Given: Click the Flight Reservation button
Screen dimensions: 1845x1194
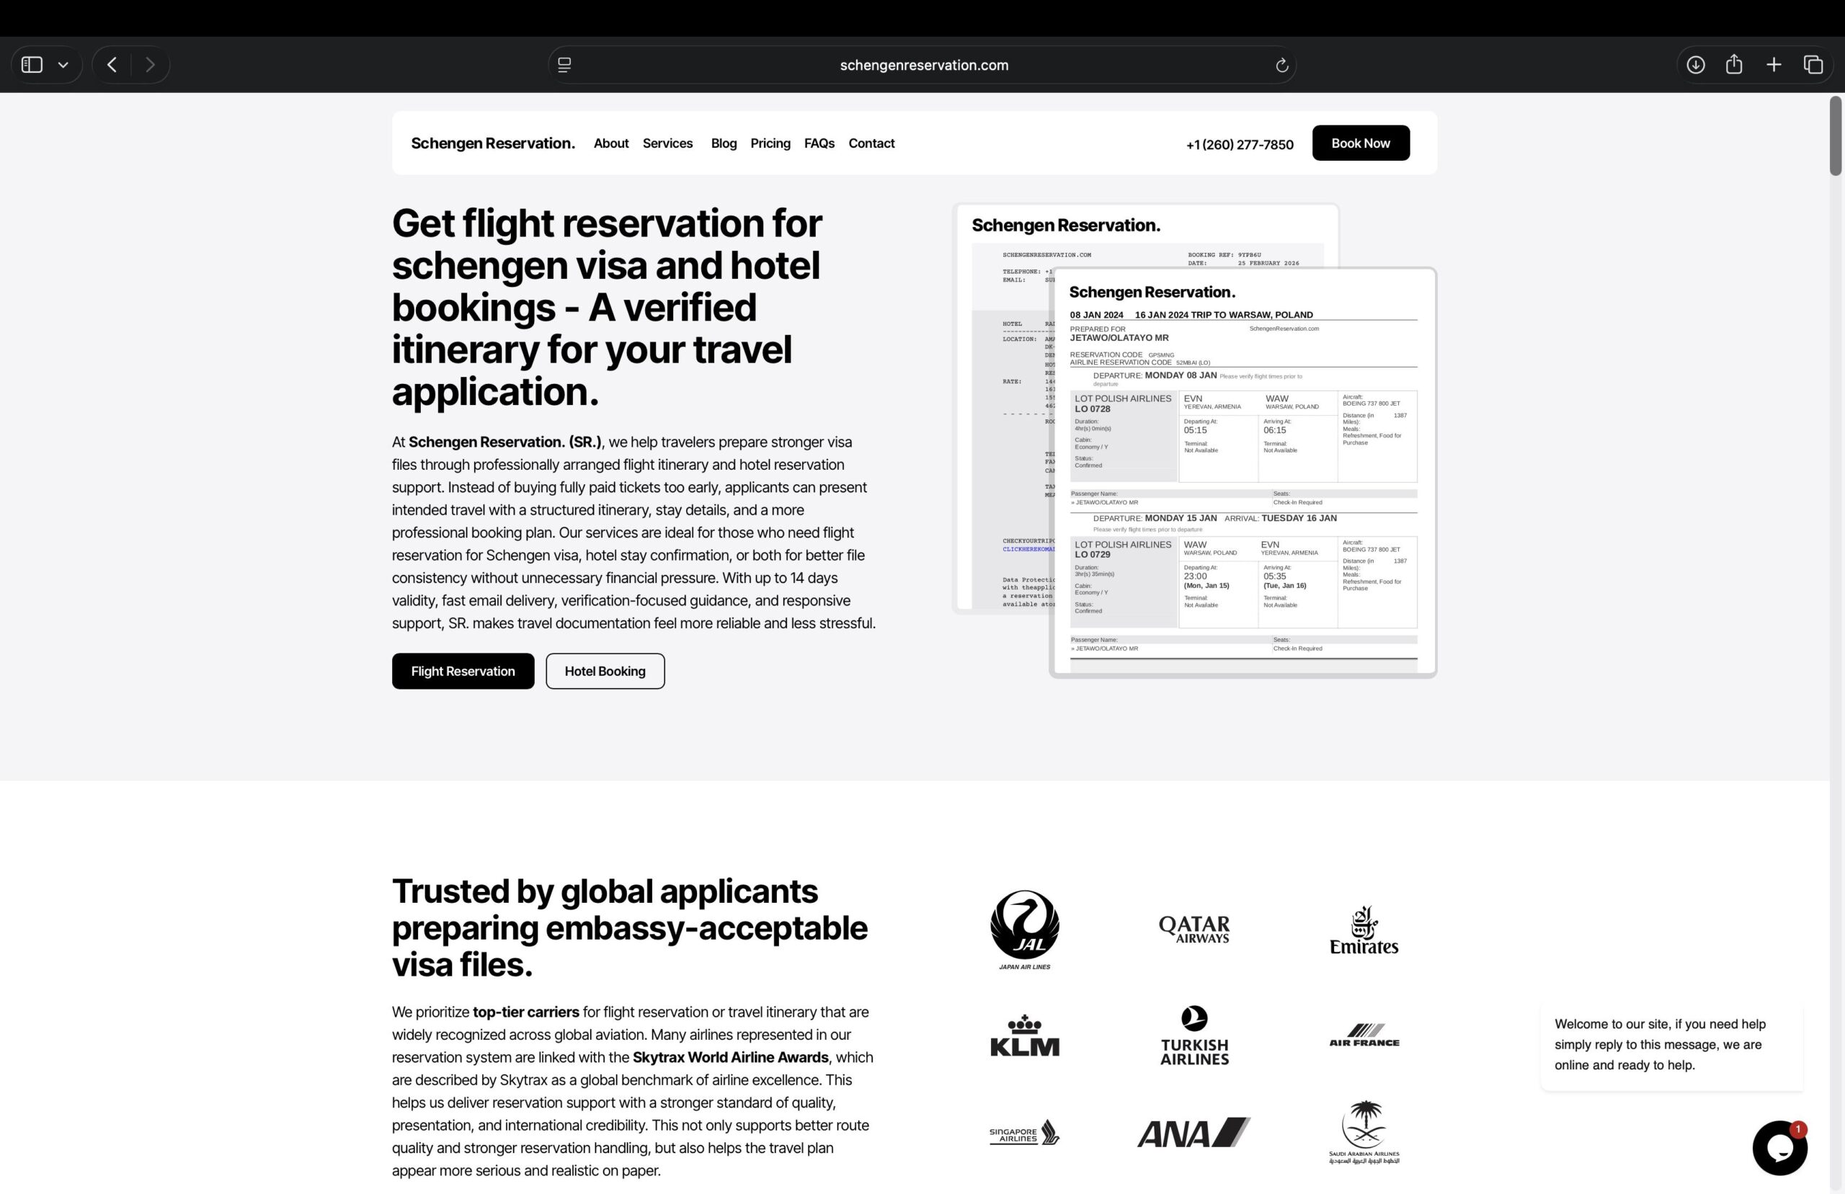Looking at the screenshot, I should pos(463,672).
